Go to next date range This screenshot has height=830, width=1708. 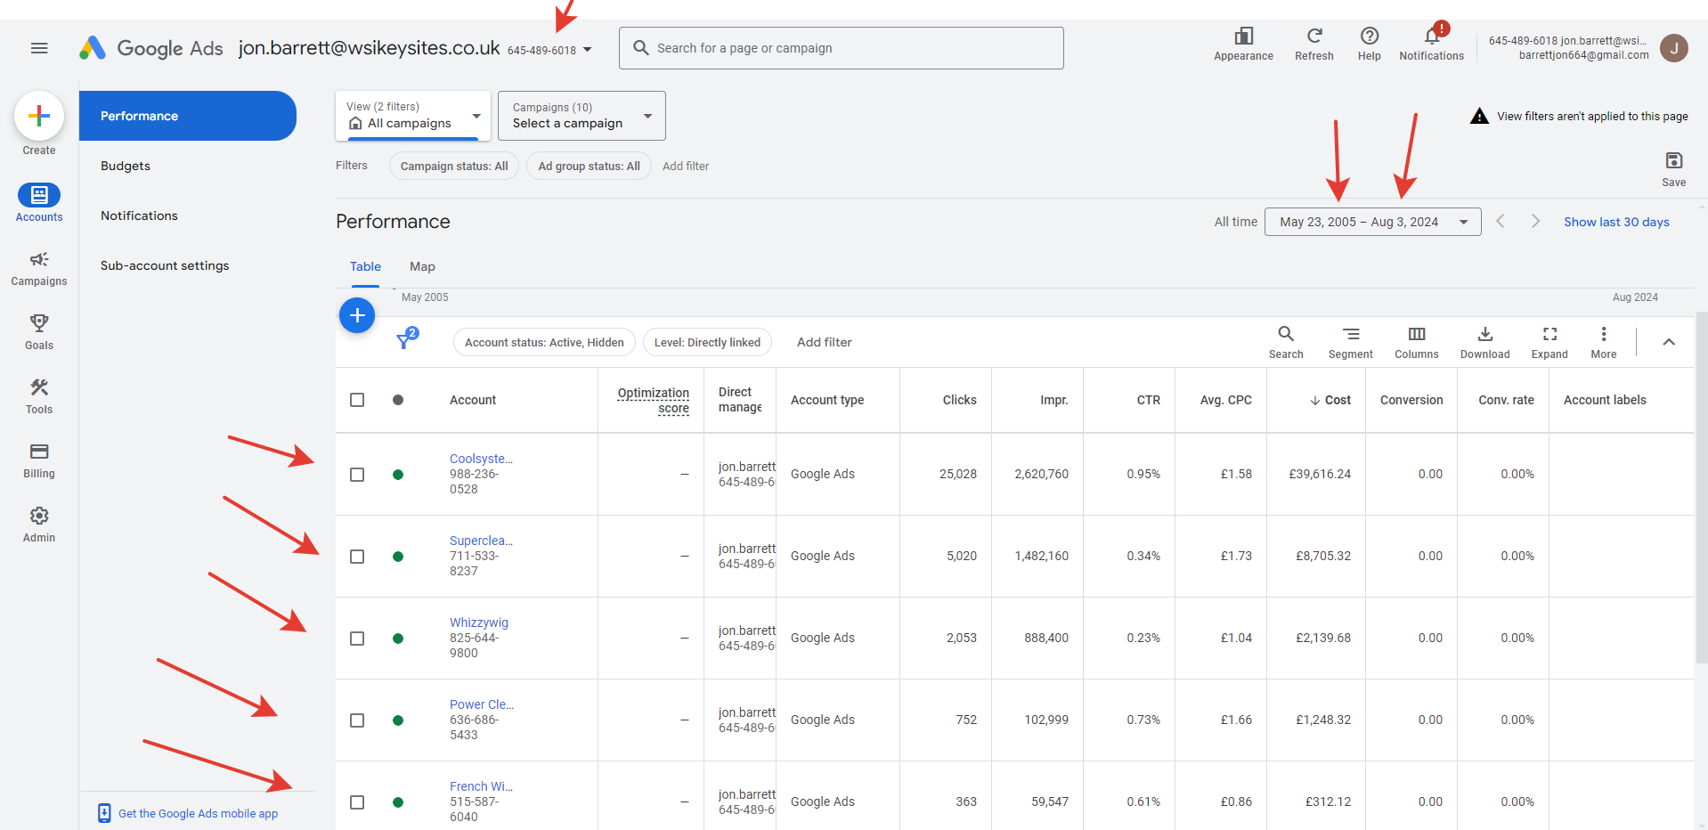[1535, 222]
